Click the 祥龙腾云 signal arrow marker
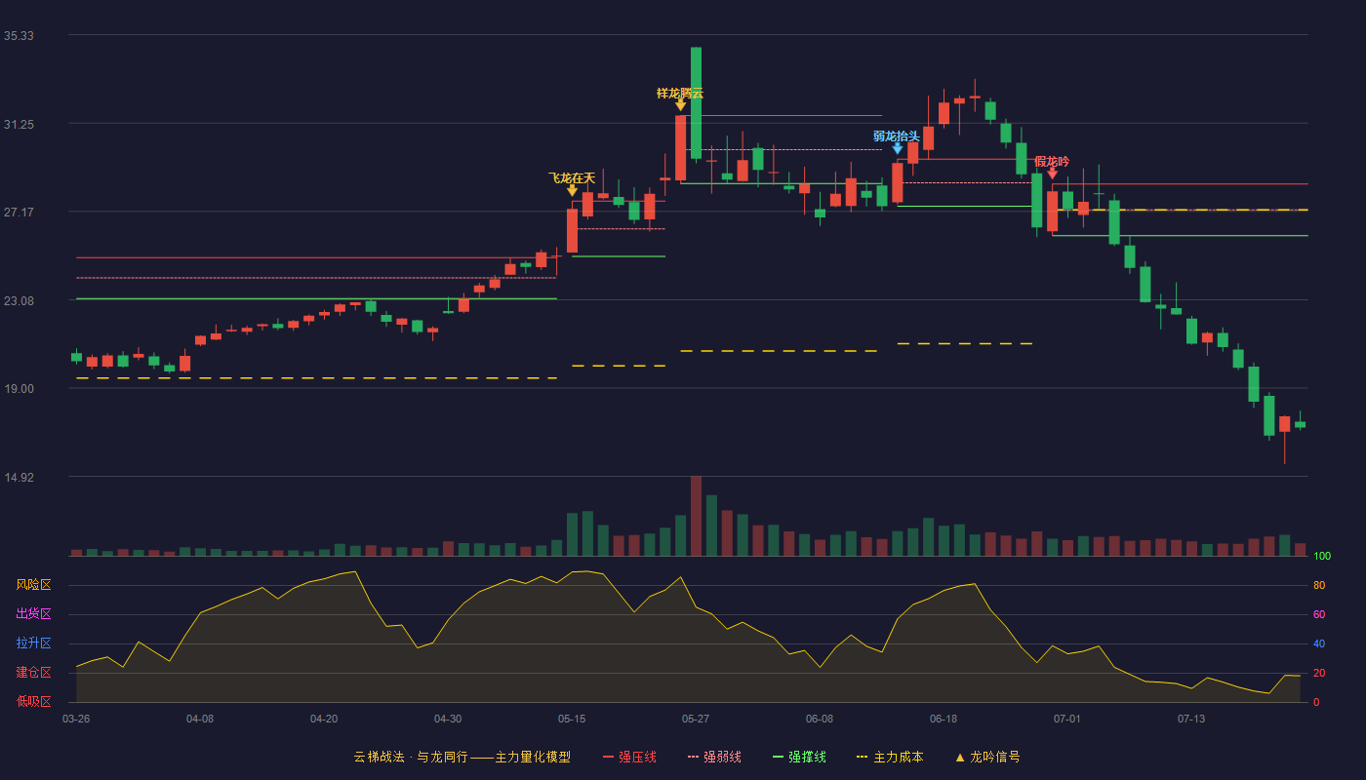 (680, 105)
